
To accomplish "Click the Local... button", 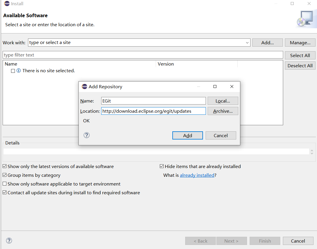I will click(223, 101).
